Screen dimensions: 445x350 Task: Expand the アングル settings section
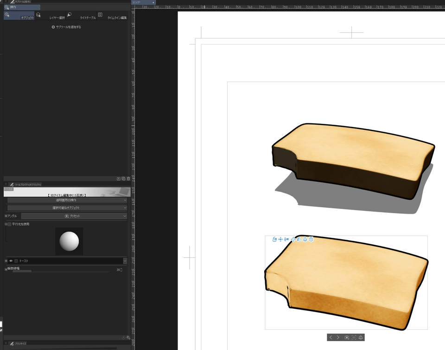click(6, 216)
